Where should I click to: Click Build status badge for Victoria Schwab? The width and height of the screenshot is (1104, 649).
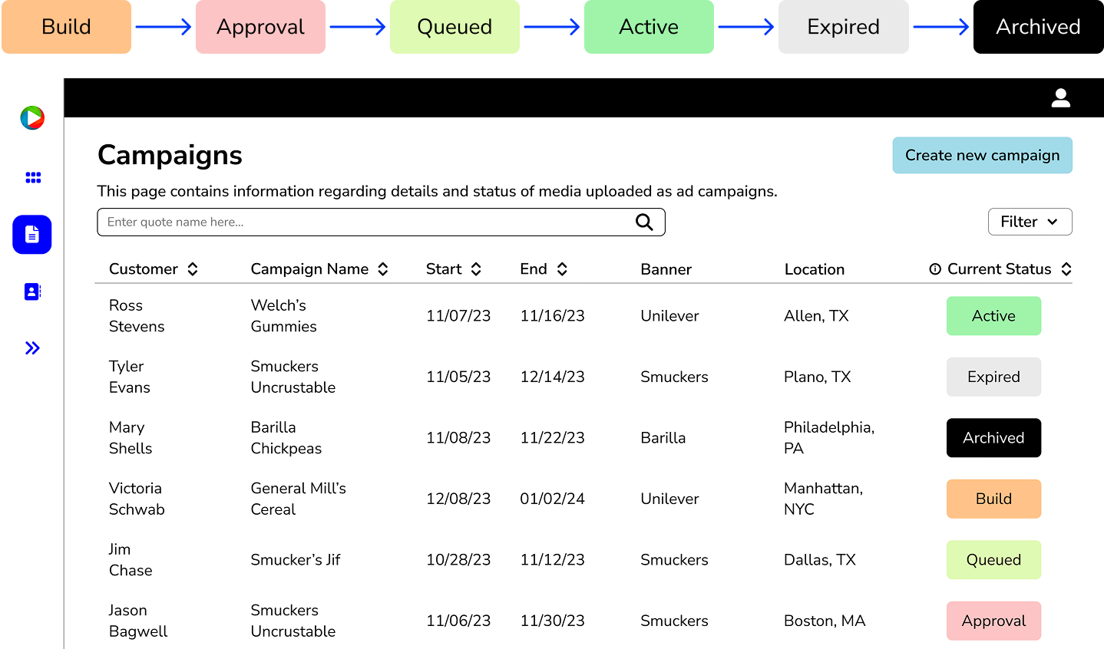tap(993, 499)
